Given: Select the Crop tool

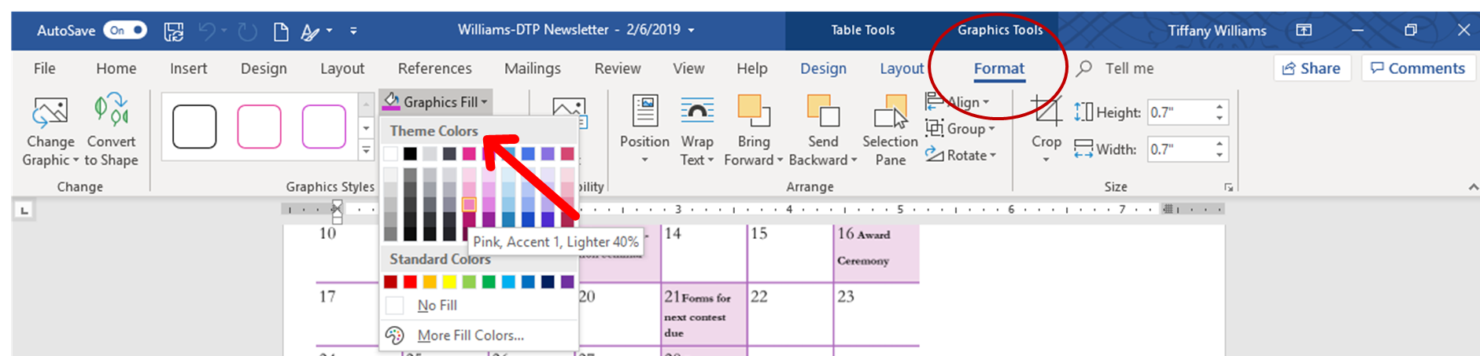Looking at the screenshot, I should point(1046,112).
